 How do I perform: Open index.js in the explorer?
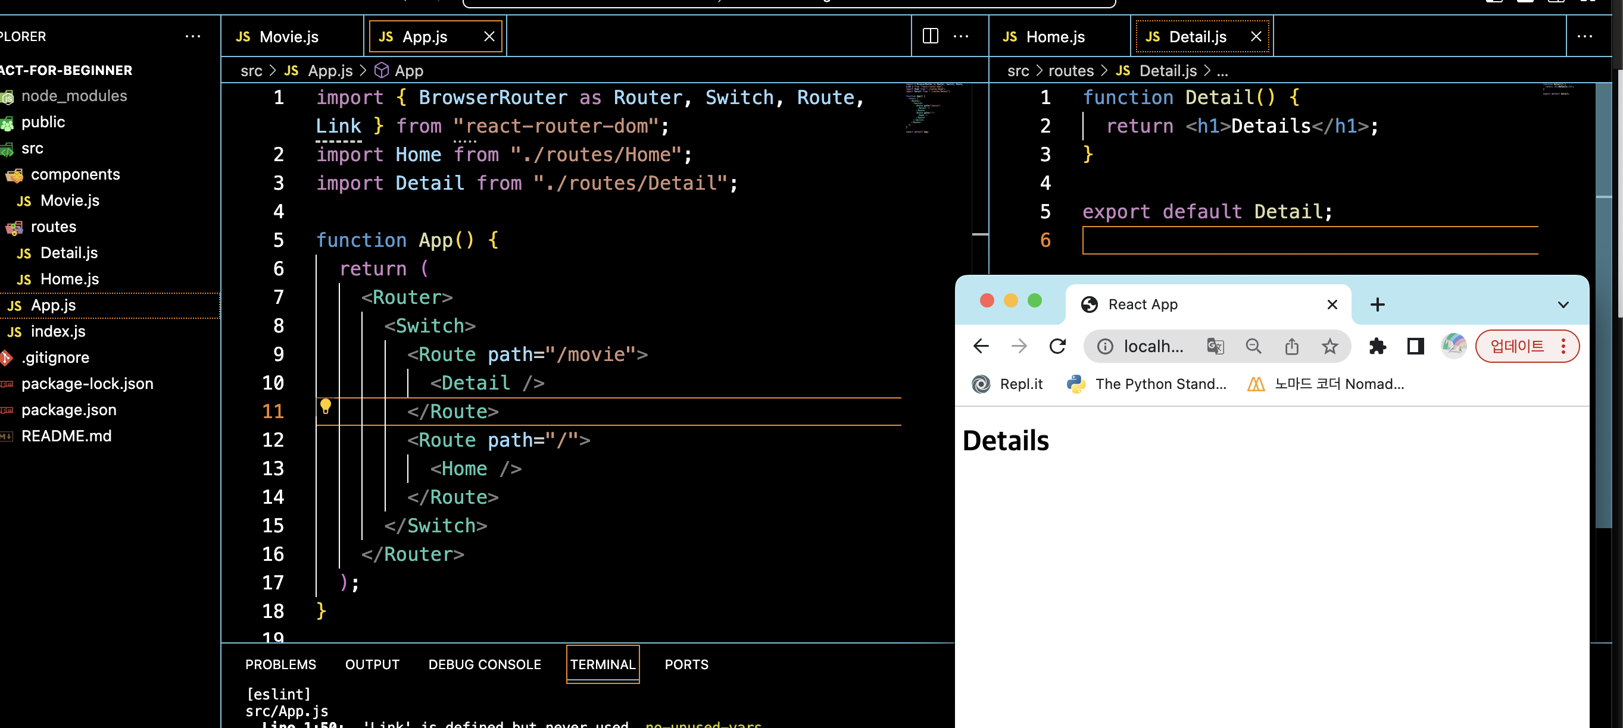click(58, 331)
